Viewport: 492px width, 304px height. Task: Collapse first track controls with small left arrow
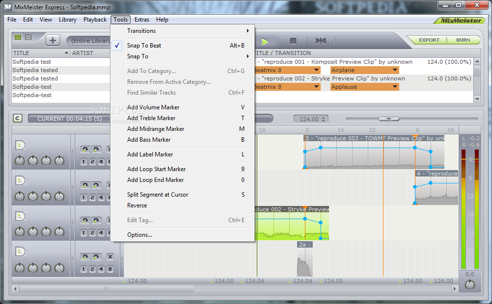point(73,152)
